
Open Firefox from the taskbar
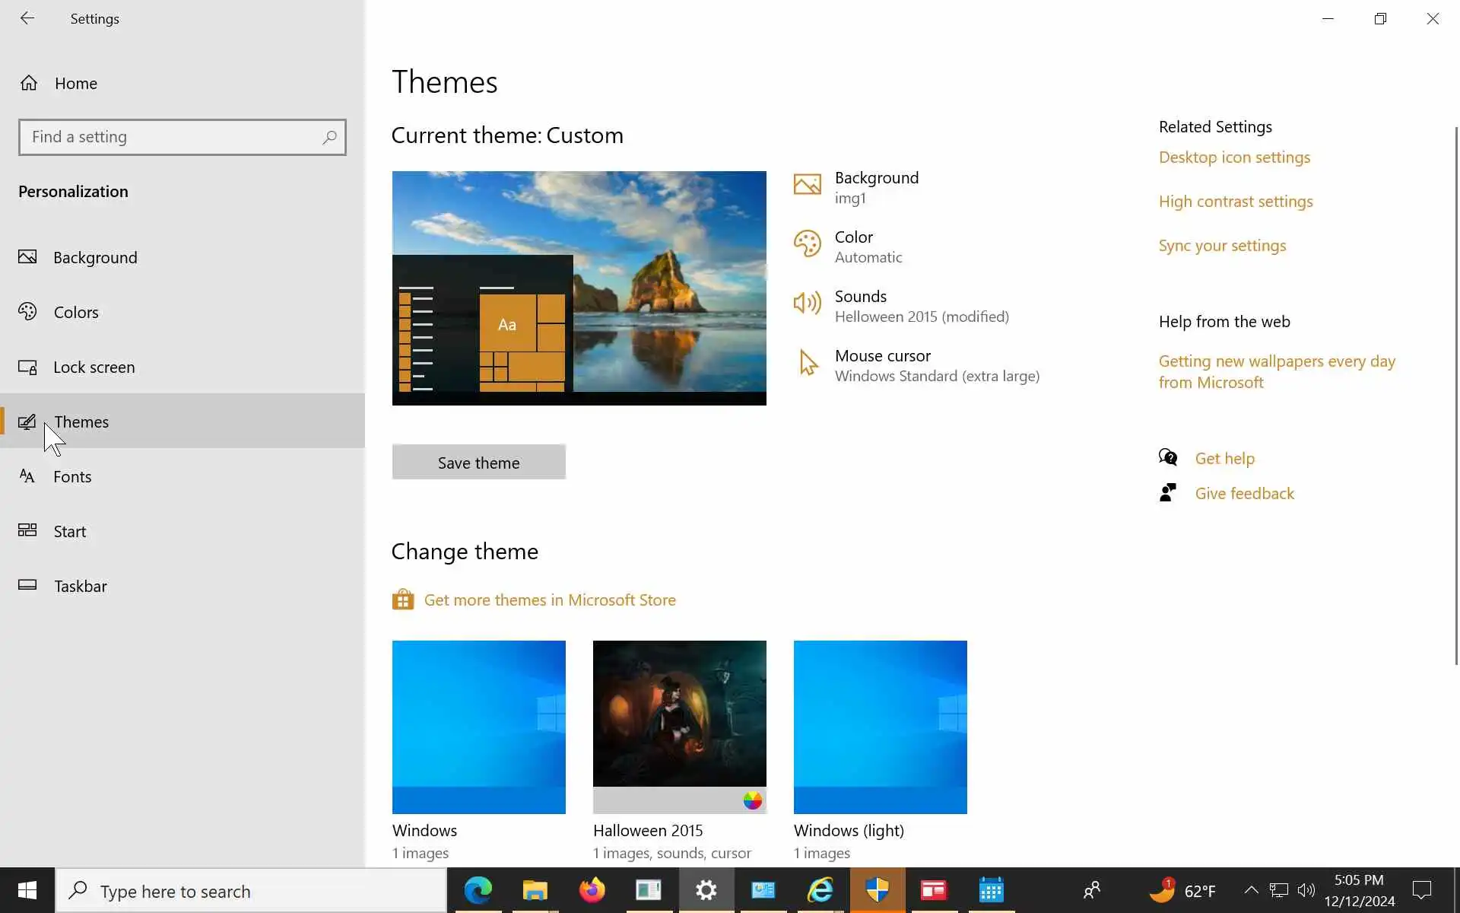point(592,890)
